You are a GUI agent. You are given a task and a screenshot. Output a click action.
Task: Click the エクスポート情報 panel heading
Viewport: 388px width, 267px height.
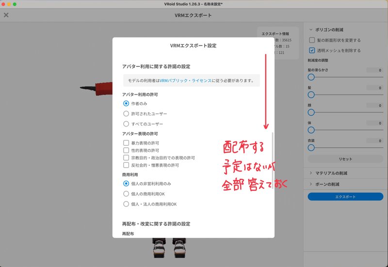[275, 33]
